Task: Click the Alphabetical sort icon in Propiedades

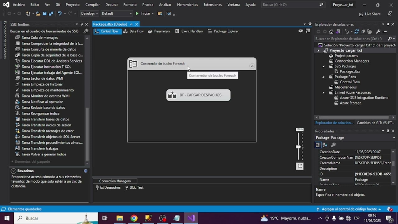Action: click(325, 145)
